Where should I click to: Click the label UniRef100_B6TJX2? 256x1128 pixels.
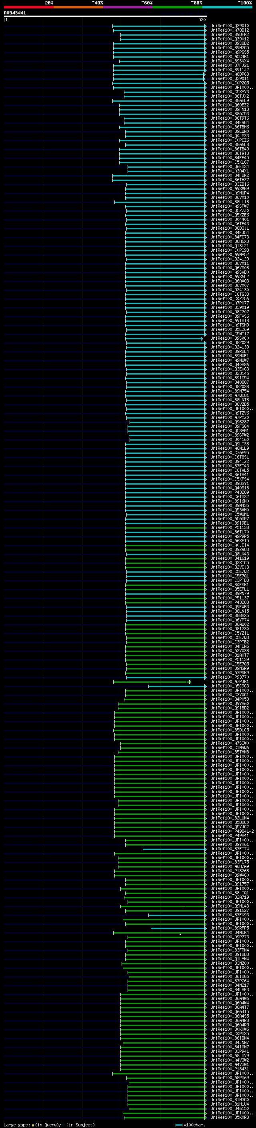click(230, 96)
